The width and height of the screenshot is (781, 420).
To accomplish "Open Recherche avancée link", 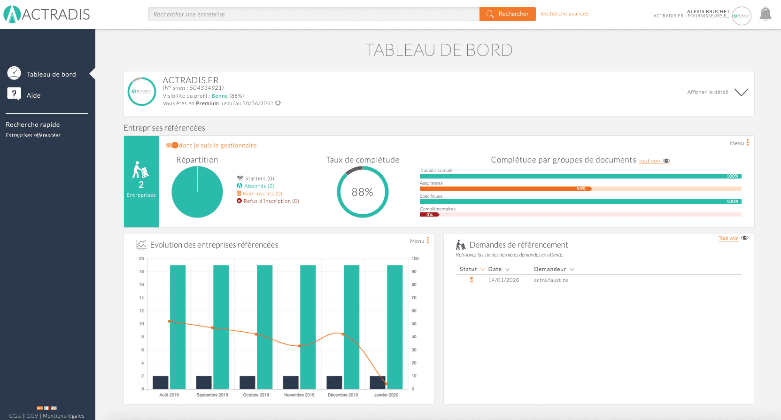I will tap(564, 14).
